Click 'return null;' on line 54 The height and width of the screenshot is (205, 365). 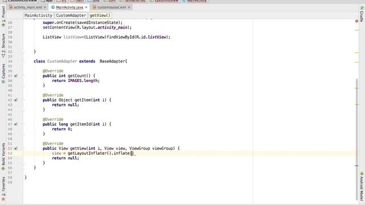click(66, 158)
